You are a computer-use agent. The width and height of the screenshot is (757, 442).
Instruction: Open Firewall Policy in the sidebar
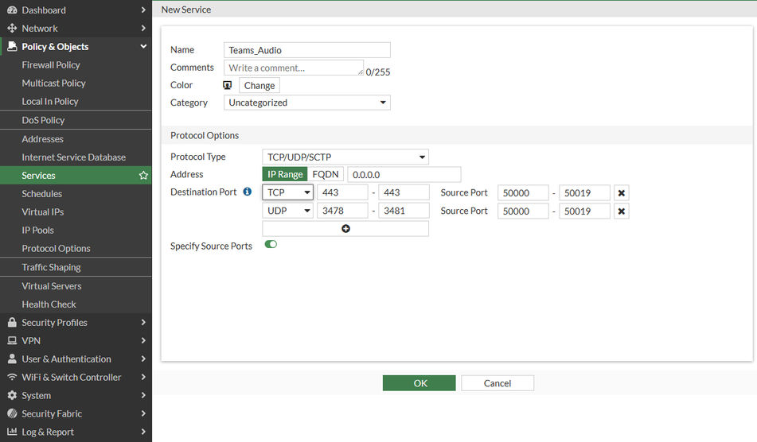click(x=51, y=65)
